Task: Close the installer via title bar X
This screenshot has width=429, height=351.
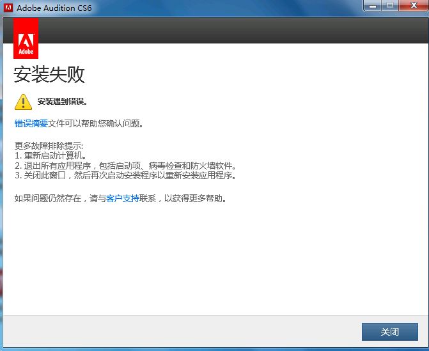Action: [414, 6]
